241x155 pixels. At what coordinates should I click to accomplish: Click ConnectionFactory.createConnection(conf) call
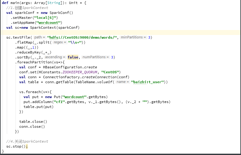(x=86, y=77)
